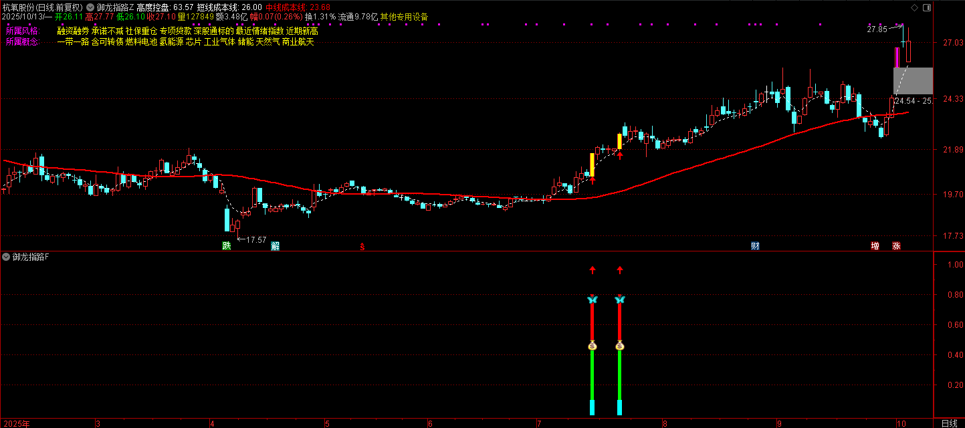Click month 7 marker on time axis

click(x=538, y=423)
